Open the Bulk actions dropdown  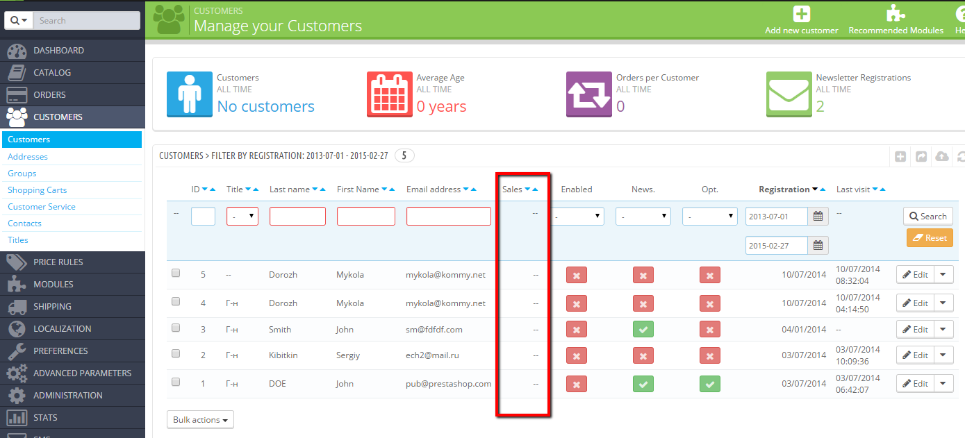[x=200, y=420]
